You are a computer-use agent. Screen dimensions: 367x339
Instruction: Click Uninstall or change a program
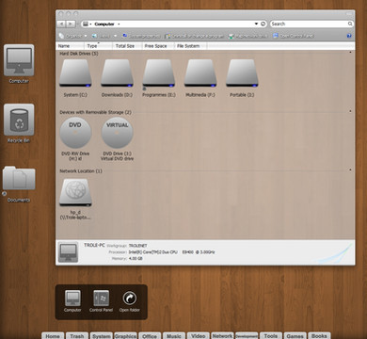click(195, 36)
